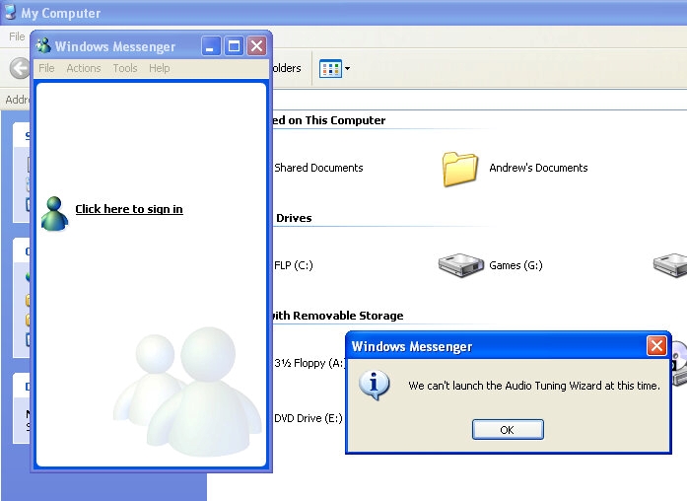Click the Windows Messenger title bar icon
Image resolution: width=687 pixels, height=501 pixels.
[x=43, y=46]
